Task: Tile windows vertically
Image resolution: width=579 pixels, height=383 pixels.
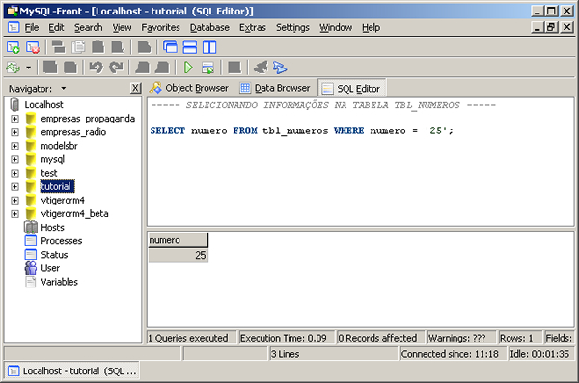Action: pyautogui.click(x=209, y=47)
